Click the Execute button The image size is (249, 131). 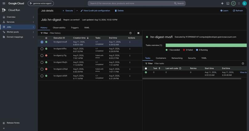click(68, 10)
